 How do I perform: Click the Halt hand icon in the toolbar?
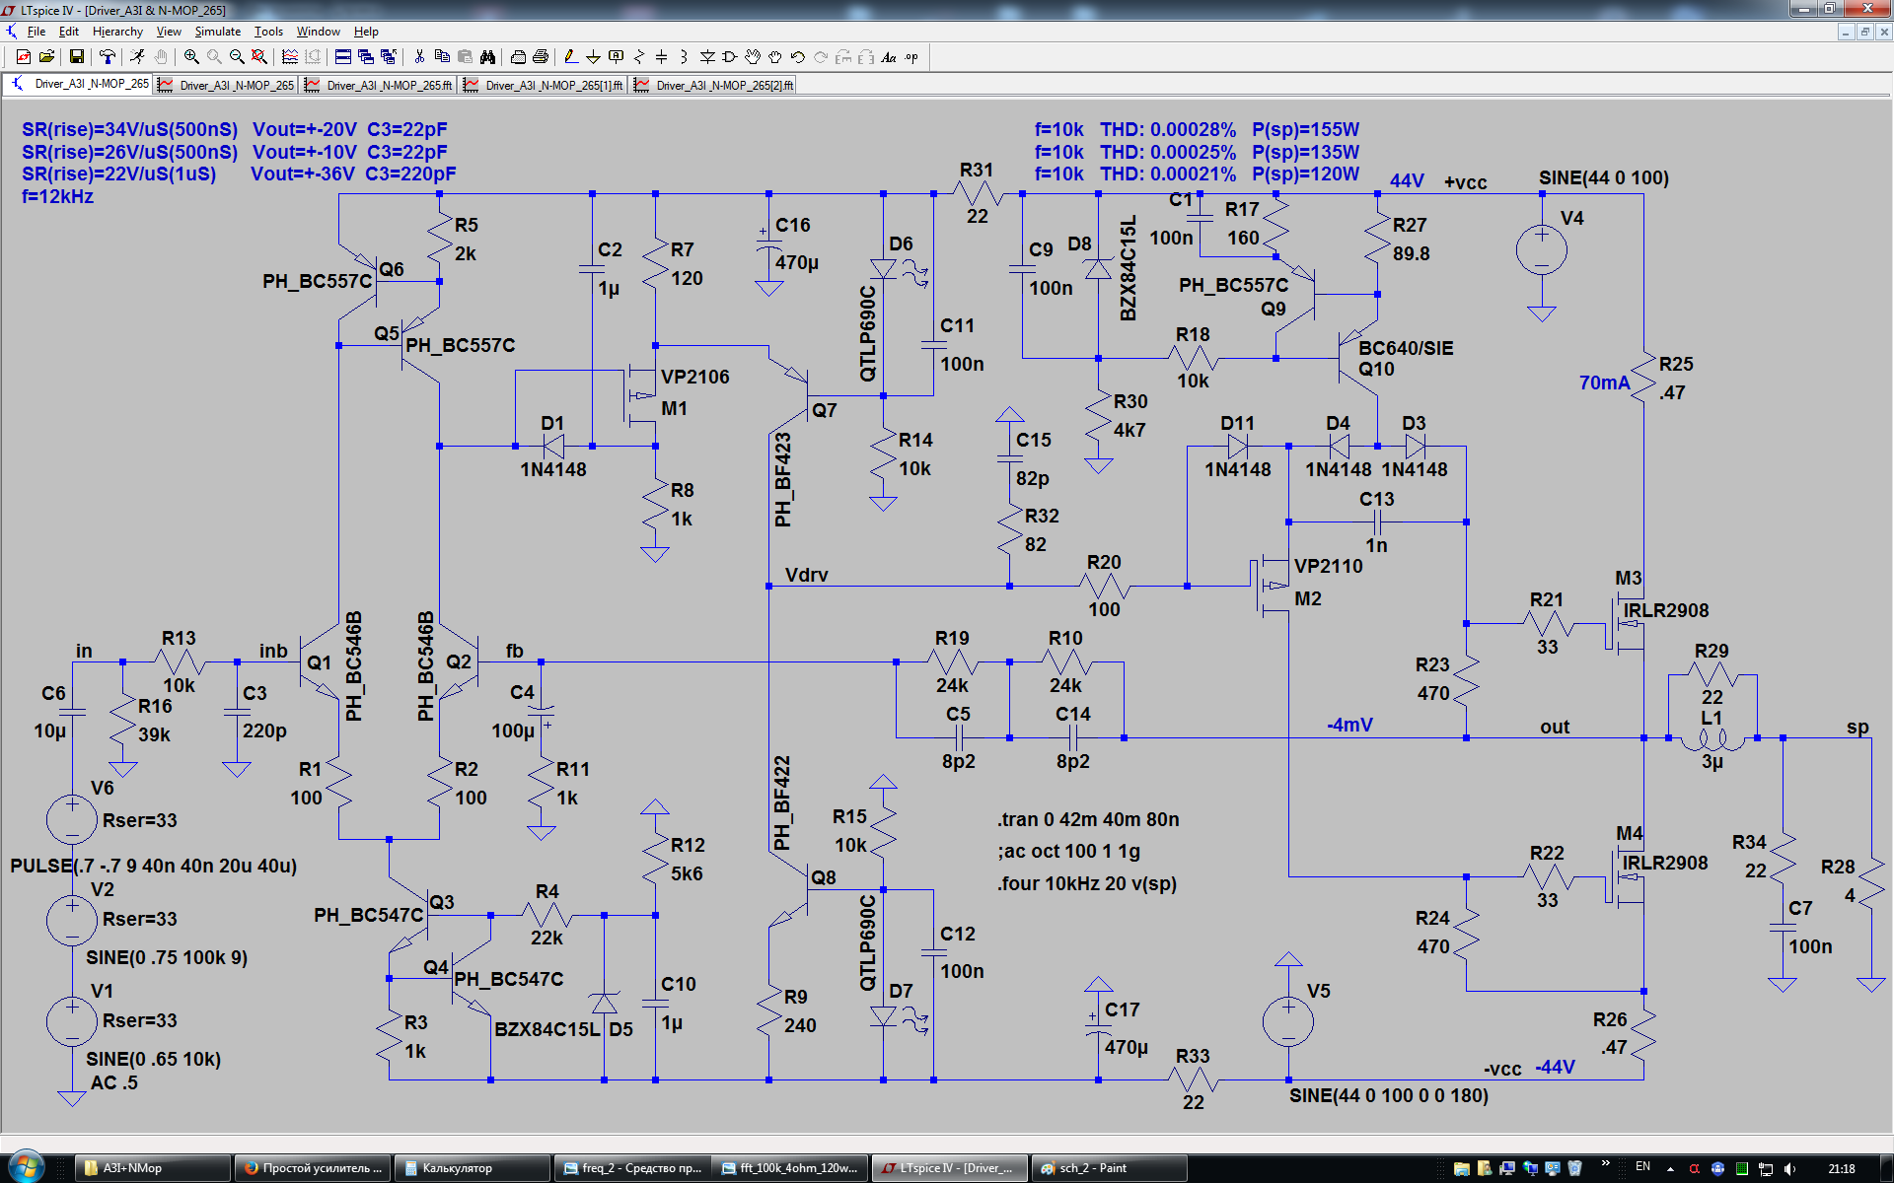coord(161,57)
